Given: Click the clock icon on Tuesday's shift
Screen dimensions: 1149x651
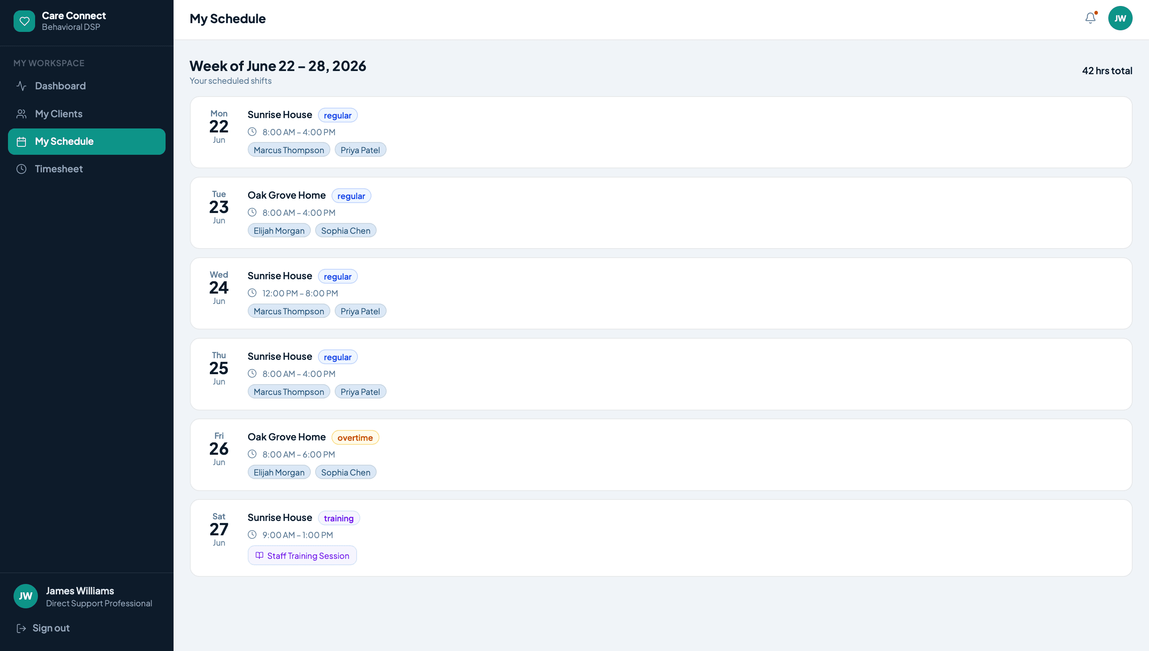Looking at the screenshot, I should click(x=252, y=212).
